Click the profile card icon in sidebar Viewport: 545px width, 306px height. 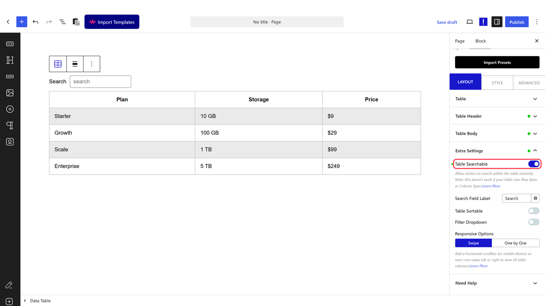tap(10, 142)
